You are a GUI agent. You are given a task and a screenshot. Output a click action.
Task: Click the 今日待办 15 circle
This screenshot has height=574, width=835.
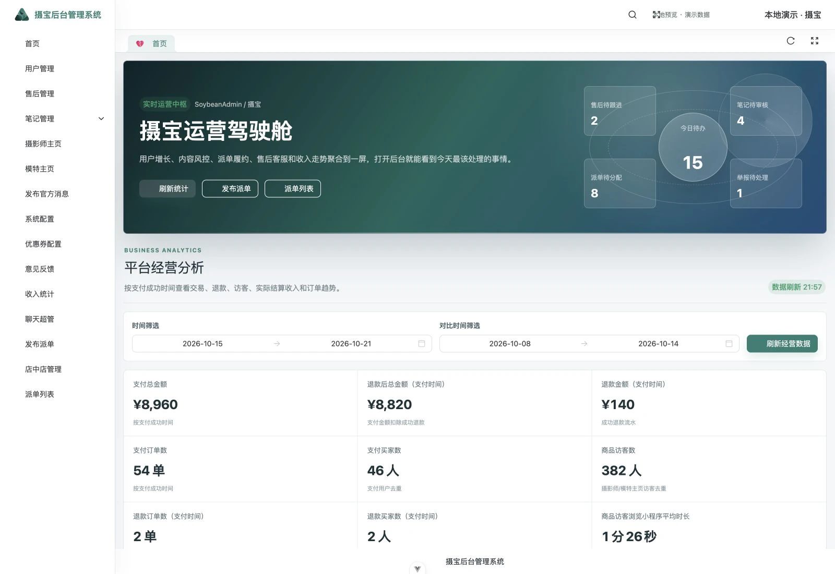point(693,147)
